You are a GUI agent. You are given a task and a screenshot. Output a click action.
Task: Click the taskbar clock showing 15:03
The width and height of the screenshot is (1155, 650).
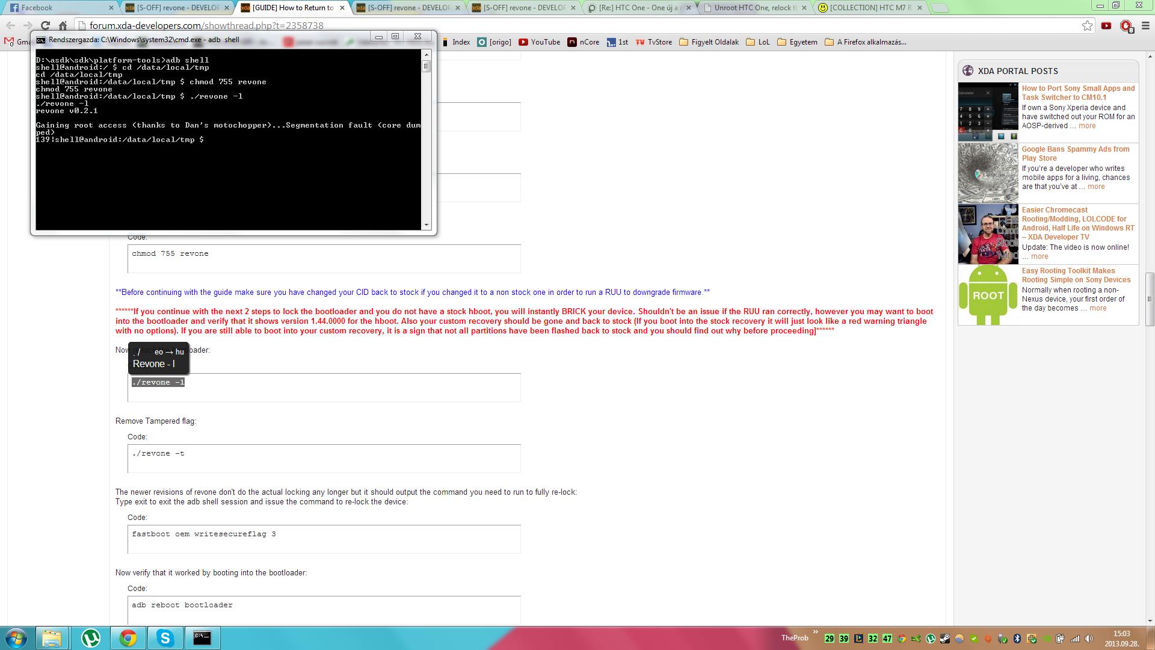1121,639
